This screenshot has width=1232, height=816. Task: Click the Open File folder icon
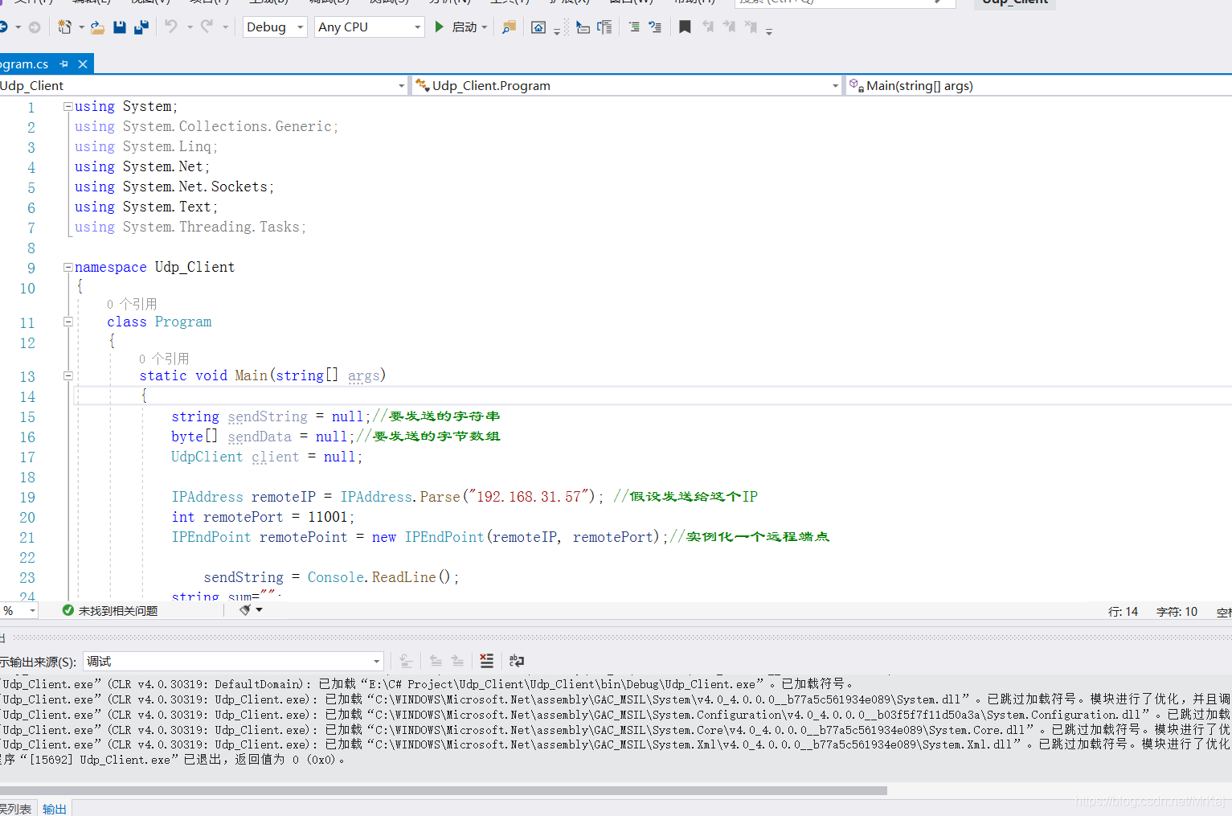[x=97, y=27]
